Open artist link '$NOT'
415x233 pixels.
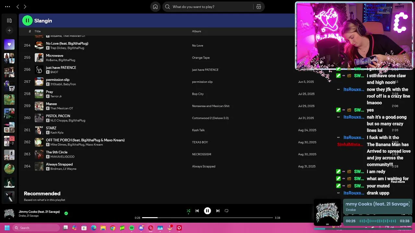[54, 72]
